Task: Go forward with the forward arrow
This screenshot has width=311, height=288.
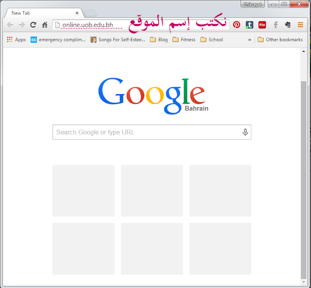Action: pyautogui.click(x=21, y=25)
